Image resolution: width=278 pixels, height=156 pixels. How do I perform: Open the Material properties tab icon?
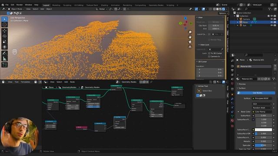[232, 120]
